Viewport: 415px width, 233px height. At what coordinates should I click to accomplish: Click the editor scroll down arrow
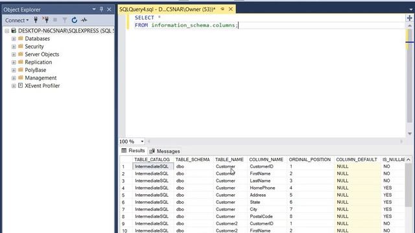pos(410,134)
